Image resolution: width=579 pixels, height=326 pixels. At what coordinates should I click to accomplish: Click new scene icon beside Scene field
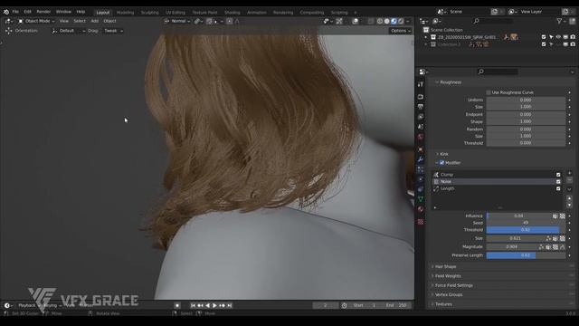click(494, 12)
